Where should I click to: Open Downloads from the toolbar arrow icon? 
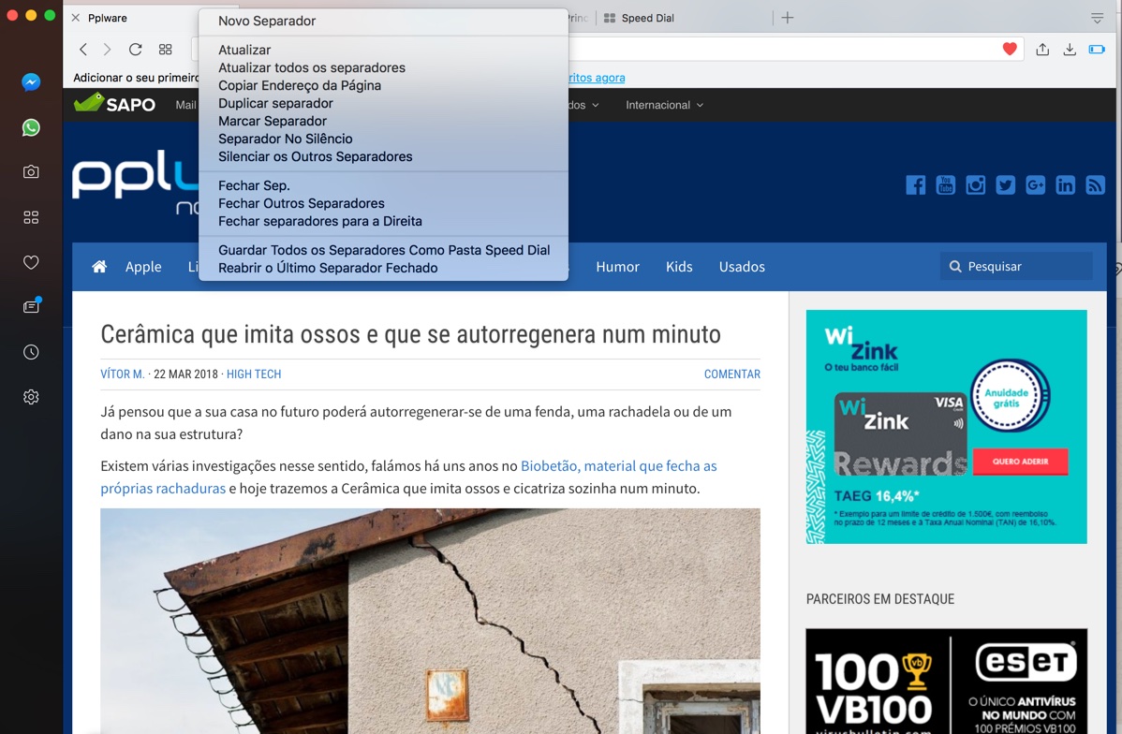(1069, 49)
